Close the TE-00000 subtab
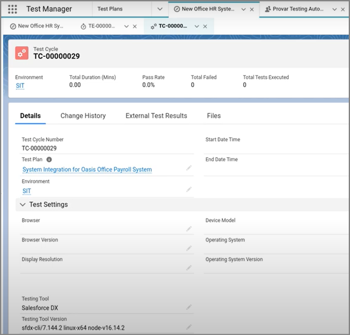This screenshot has height=335, width=350. click(135, 27)
